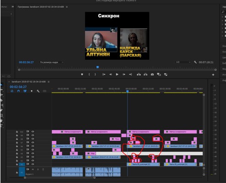Screen dimensions: 226x183
Task: Toggle sync lock on track V10
Action: click(x=28, y=131)
